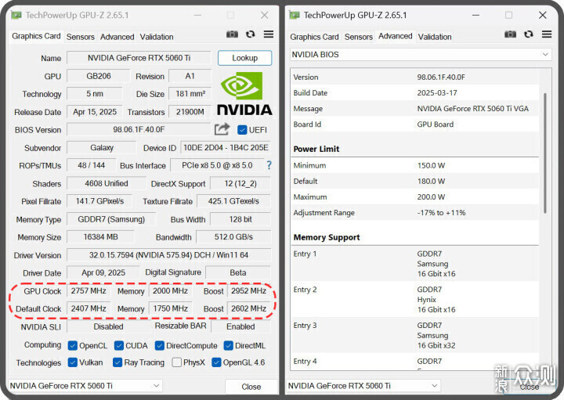This screenshot has height=400, width=564.
Task: Click the Lookup button
Action: coord(244,58)
